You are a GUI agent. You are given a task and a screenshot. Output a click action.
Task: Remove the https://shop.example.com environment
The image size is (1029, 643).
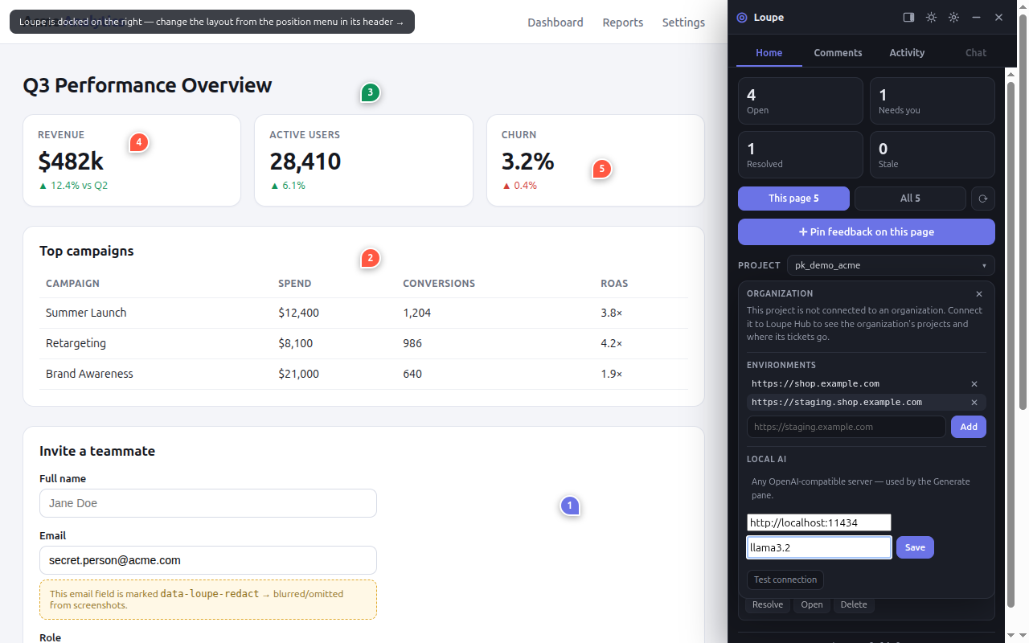pos(974,384)
